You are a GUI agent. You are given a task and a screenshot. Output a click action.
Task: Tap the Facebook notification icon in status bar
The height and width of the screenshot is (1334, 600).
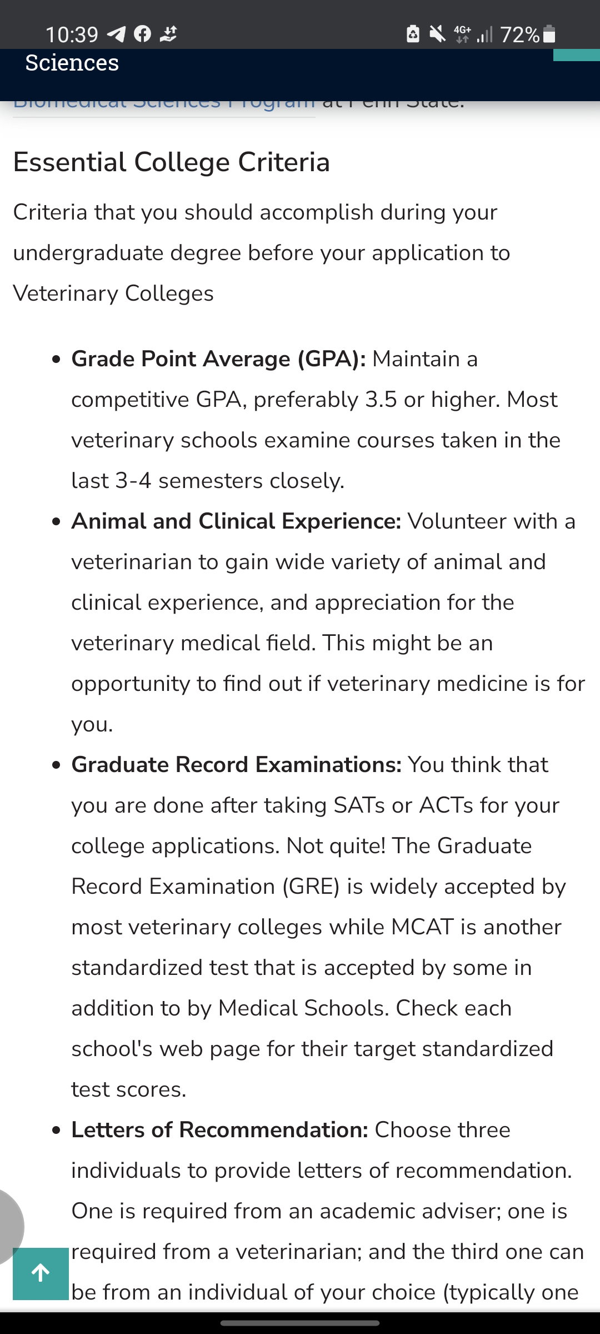click(x=143, y=34)
